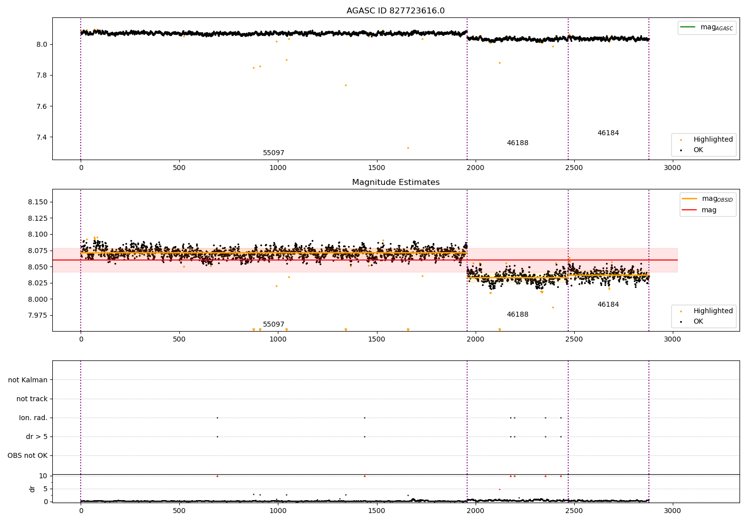747x522 pixels.
Task: Click the 'dr > 5' row label
Action: pos(37,437)
